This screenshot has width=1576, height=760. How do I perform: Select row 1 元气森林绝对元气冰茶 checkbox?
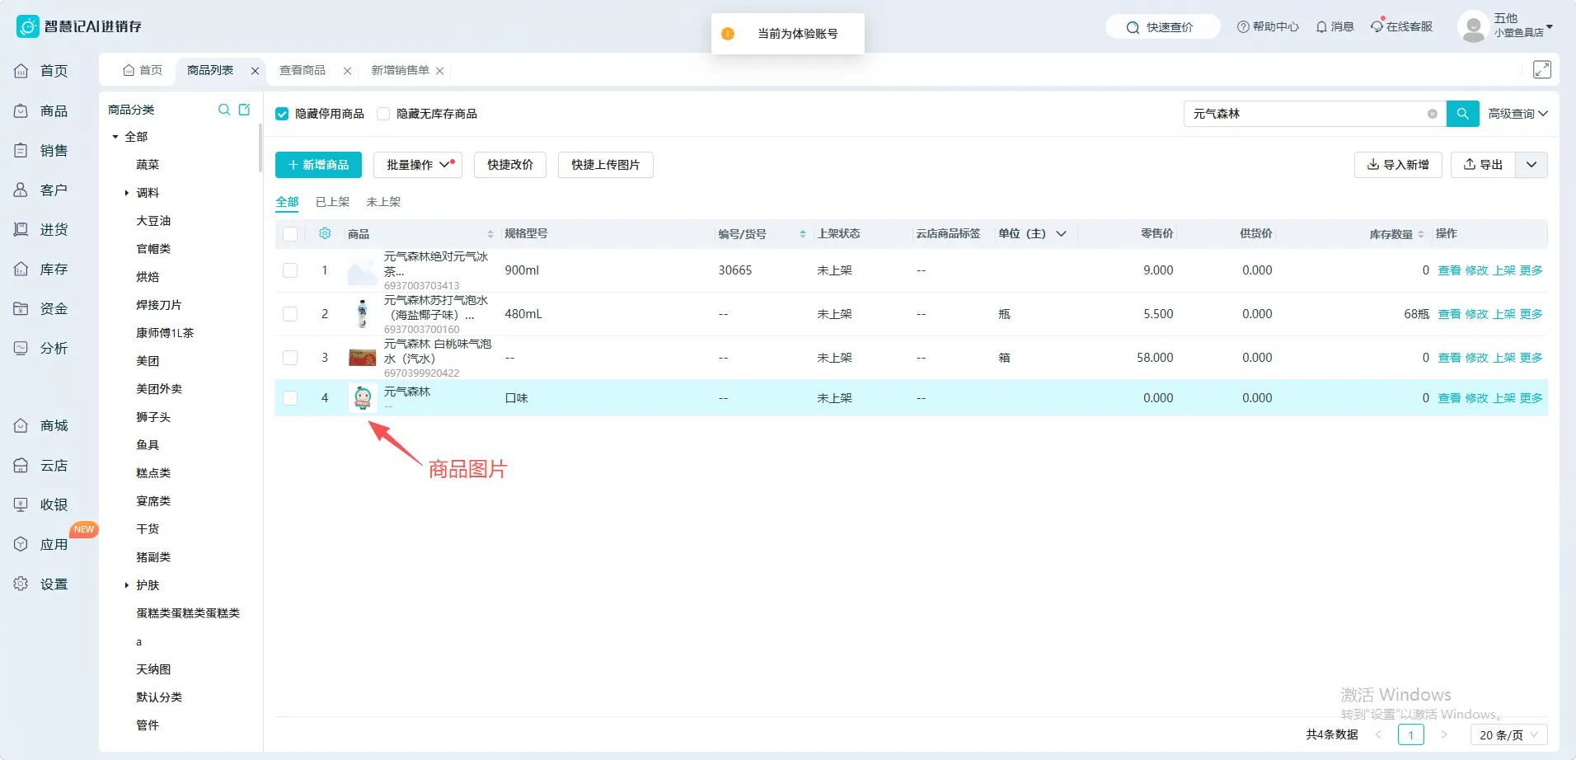290,270
